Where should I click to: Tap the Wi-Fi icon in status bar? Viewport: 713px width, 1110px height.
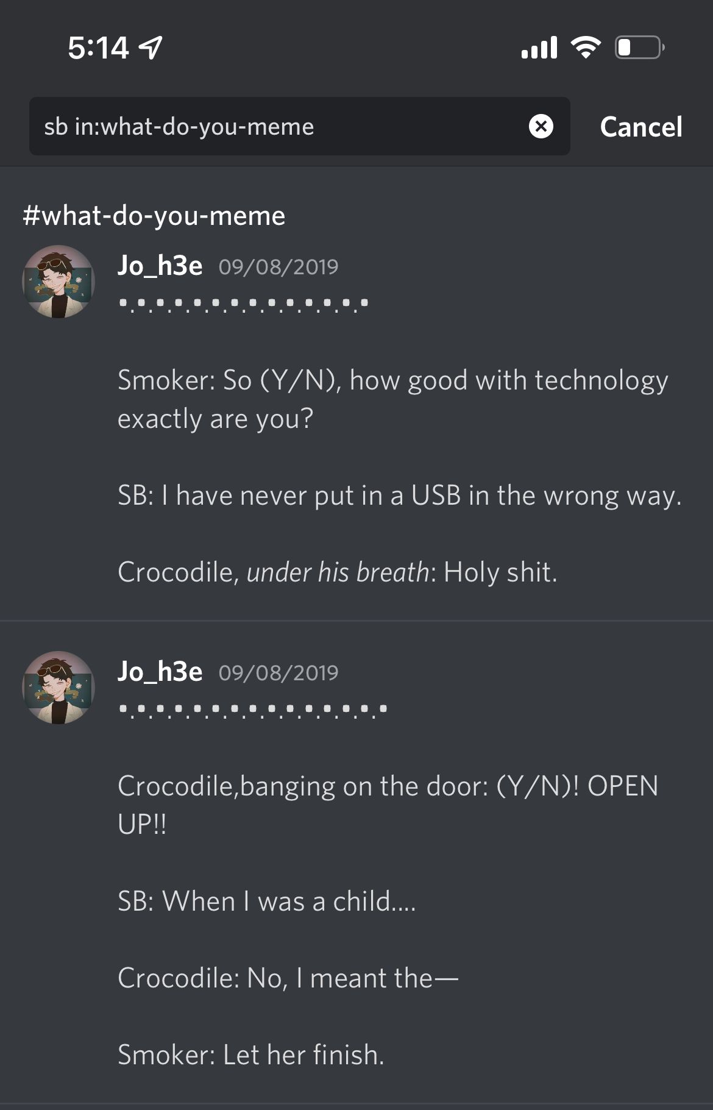pyautogui.click(x=586, y=48)
